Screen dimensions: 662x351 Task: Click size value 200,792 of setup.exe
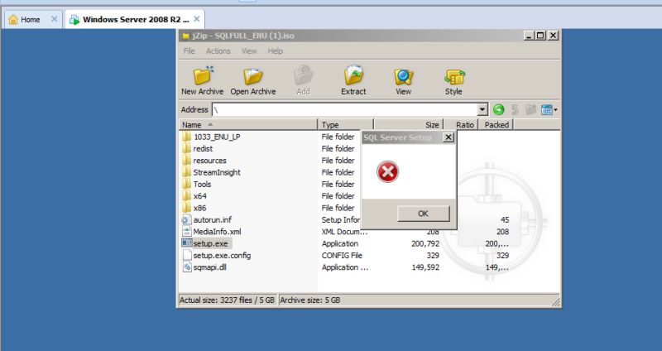point(425,243)
